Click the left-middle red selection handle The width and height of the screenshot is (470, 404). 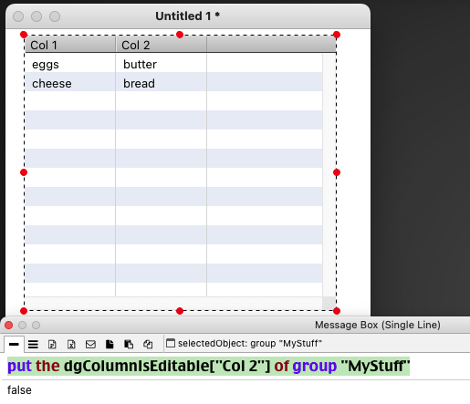(24, 172)
